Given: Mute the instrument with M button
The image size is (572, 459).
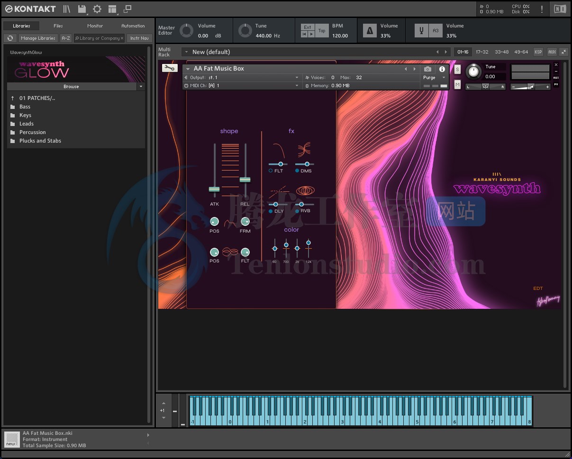Looking at the screenshot, I should tap(457, 85).
